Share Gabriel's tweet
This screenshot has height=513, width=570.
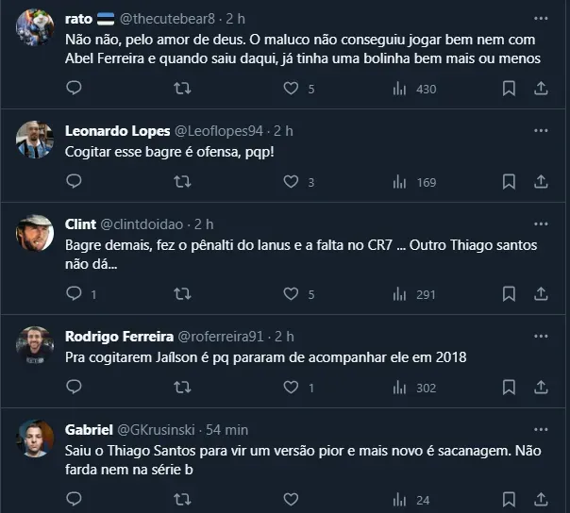tap(541, 500)
